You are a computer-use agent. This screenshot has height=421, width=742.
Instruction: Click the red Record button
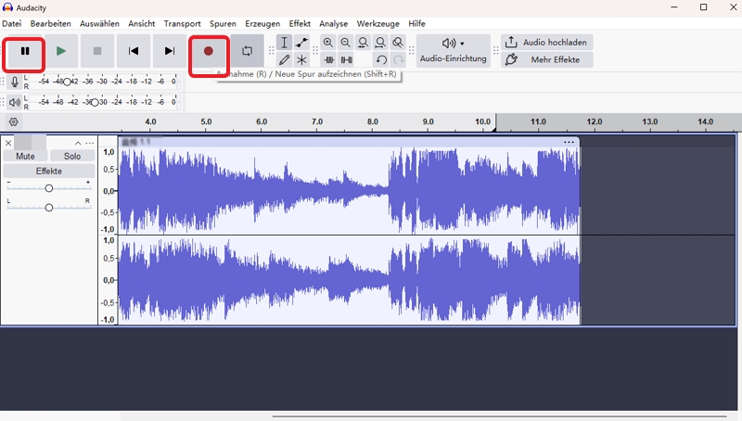[x=209, y=51]
